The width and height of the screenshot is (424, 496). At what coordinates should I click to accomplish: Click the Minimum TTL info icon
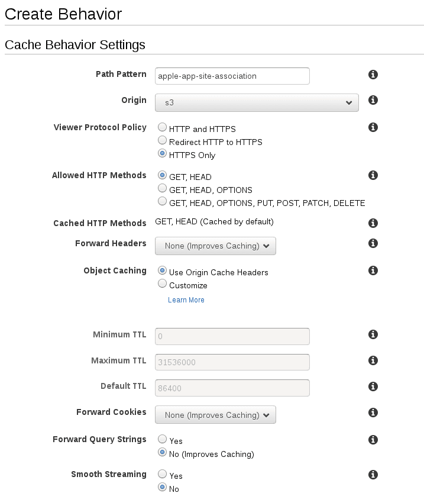373,334
